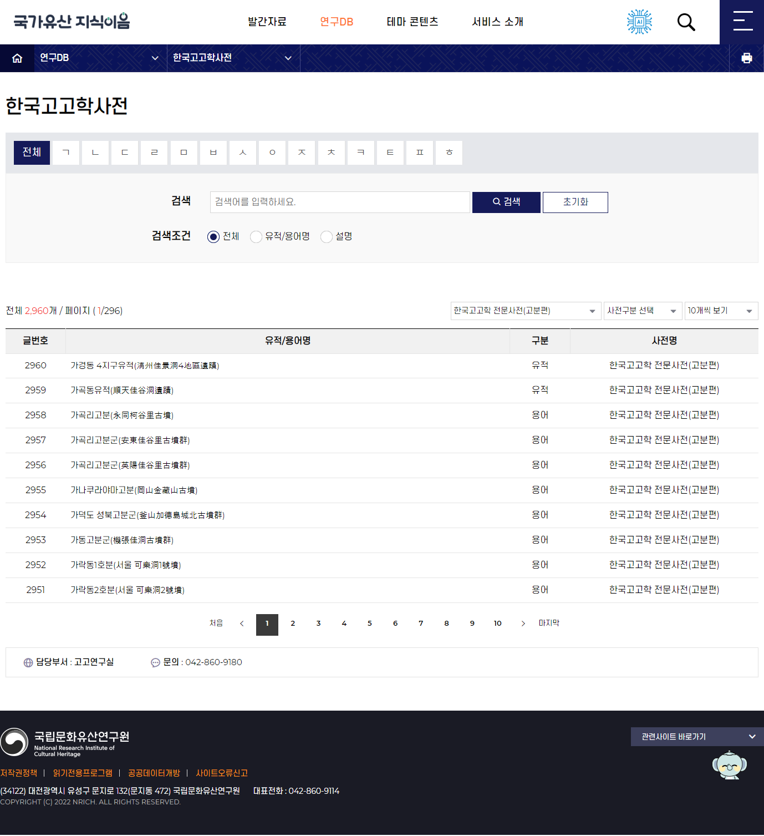Open the 10개씩 보기 page size dropdown
Screen dimensions: 764x836
[x=721, y=311]
